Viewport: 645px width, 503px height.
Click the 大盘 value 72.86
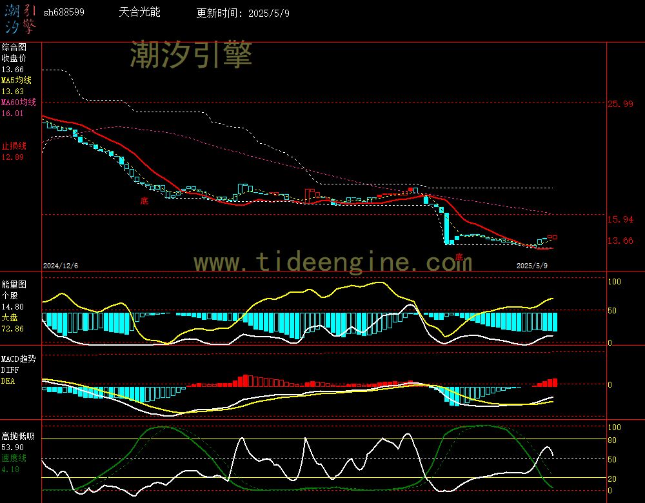tap(13, 329)
